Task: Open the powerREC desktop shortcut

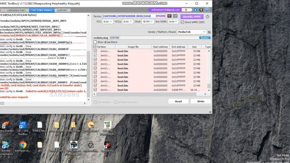Action: click(x=108, y=147)
